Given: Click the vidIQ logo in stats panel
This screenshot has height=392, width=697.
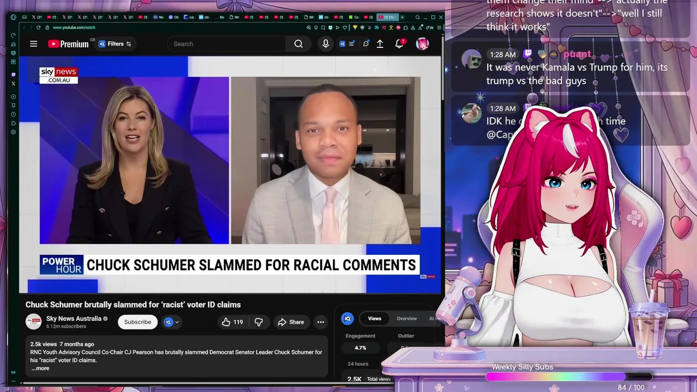Looking at the screenshot, I should 347,318.
